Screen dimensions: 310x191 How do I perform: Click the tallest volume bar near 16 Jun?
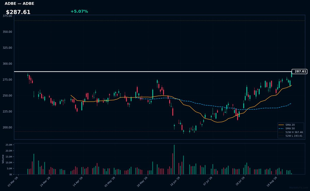tap(174, 160)
